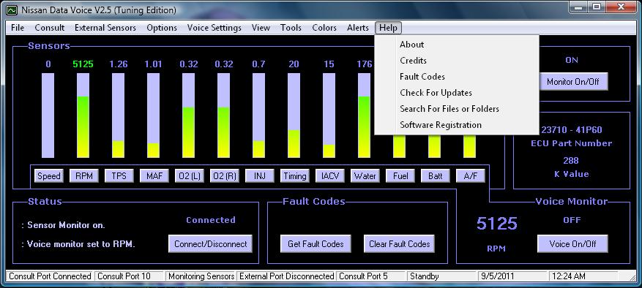Image resolution: width=642 pixels, height=288 pixels.
Task: Click the 9/5/2011 date cell
Action: click(x=512, y=276)
